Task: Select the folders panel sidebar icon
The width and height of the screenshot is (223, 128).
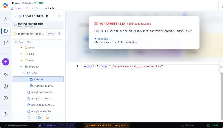Action: coord(6,31)
